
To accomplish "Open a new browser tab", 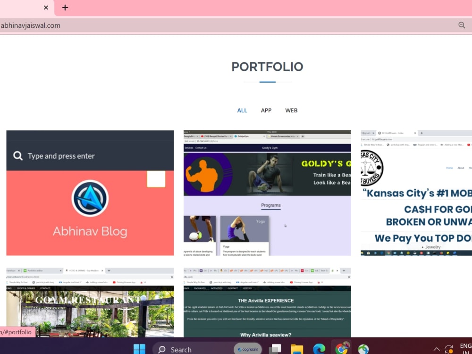I will pyautogui.click(x=65, y=8).
